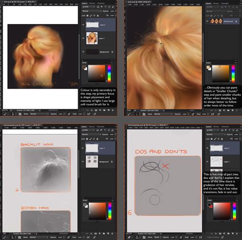Image resolution: width=242 pixels, height=240 pixels.
Task: Hide Layer 1 with blonde ponytail thumbnail
Action: (x=83, y=38)
